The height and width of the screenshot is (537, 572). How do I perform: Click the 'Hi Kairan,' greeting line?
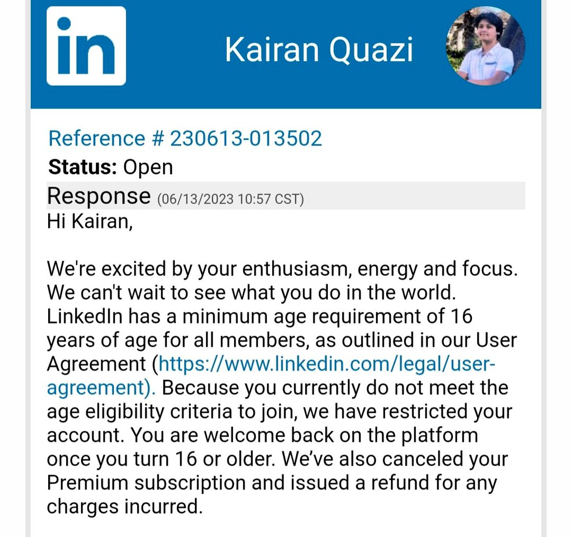[x=90, y=221]
